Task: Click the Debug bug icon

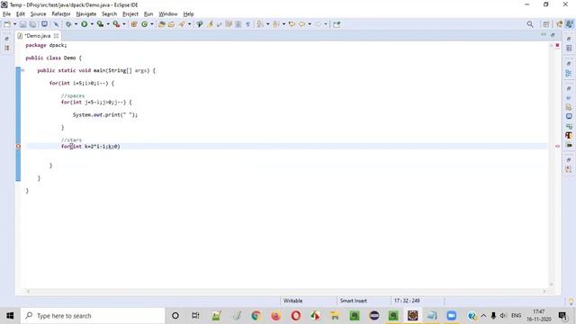Action: coord(68,24)
